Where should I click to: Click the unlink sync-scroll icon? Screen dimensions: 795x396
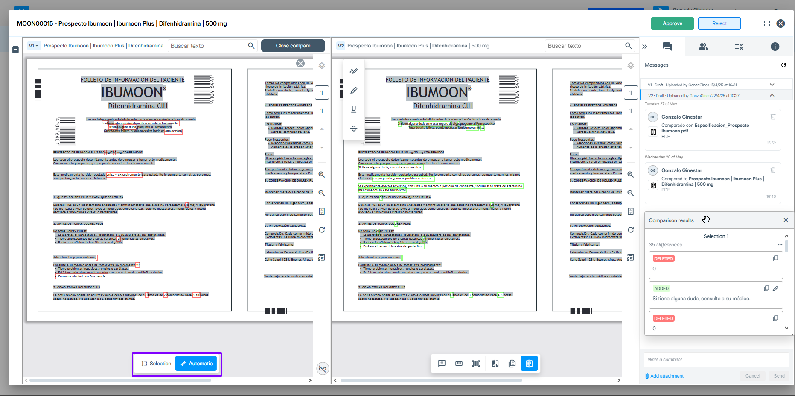(x=323, y=368)
